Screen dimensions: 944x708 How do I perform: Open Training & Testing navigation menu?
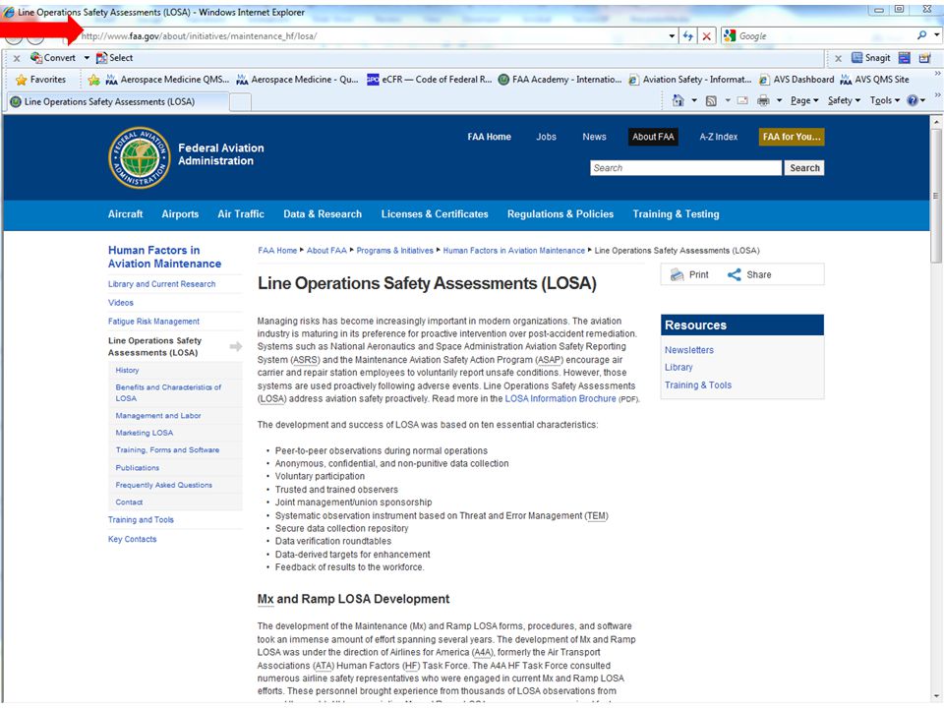coord(677,214)
